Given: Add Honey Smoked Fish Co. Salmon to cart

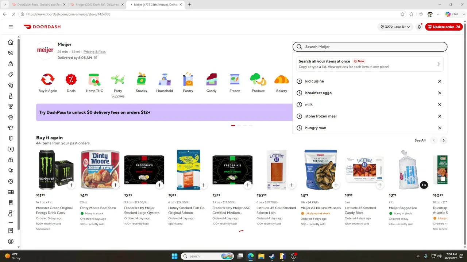Looking at the screenshot, I should coord(204,185).
